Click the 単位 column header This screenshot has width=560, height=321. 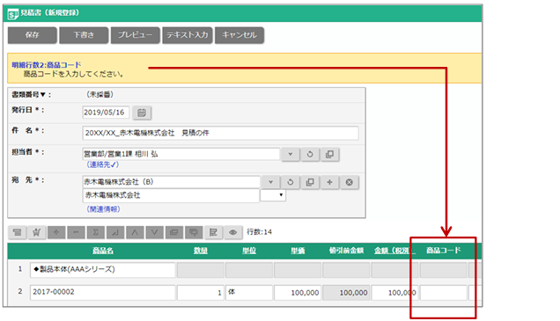(x=249, y=251)
